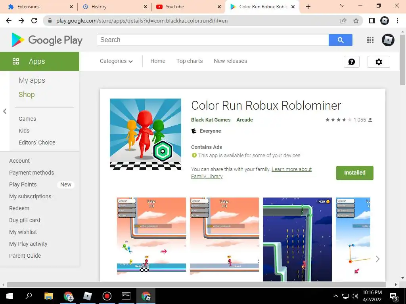
Task: Open the notification center icon
Action: 394,296
